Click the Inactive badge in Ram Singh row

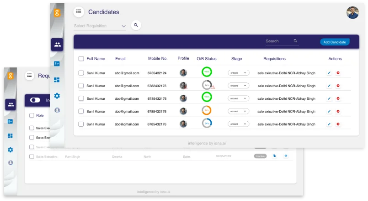(x=260, y=156)
